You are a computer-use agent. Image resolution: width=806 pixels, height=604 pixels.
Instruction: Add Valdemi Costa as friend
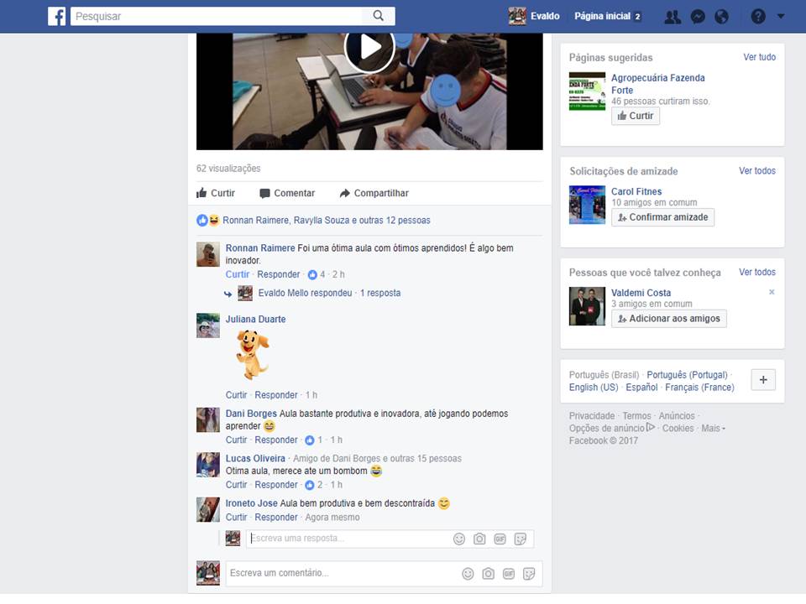click(x=668, y=319)
